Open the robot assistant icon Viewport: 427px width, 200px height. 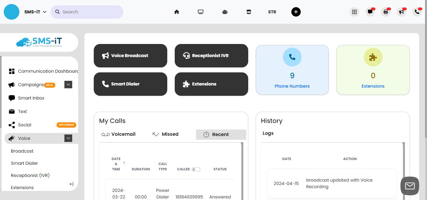225,12
